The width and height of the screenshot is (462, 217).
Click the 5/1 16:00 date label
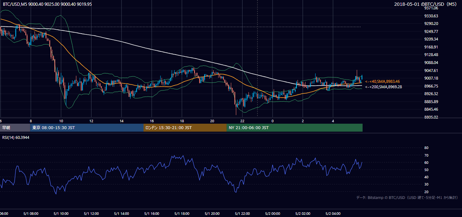(x=152, y=214)
